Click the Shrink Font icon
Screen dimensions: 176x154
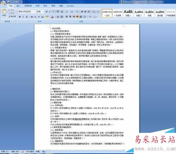(50, 12)
